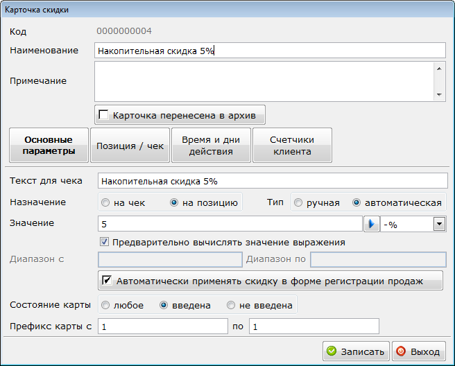Choose автоматическая discount type
This screenshot has width=455, height=366.
357,202
